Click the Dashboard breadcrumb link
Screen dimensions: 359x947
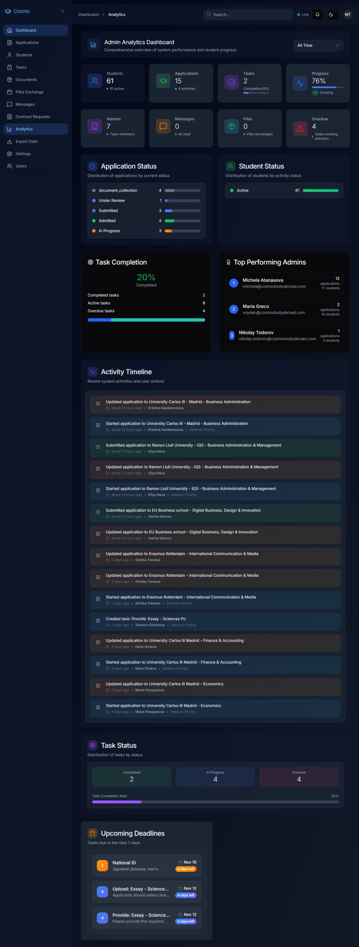pyautogui.click(x=88, y=14)
